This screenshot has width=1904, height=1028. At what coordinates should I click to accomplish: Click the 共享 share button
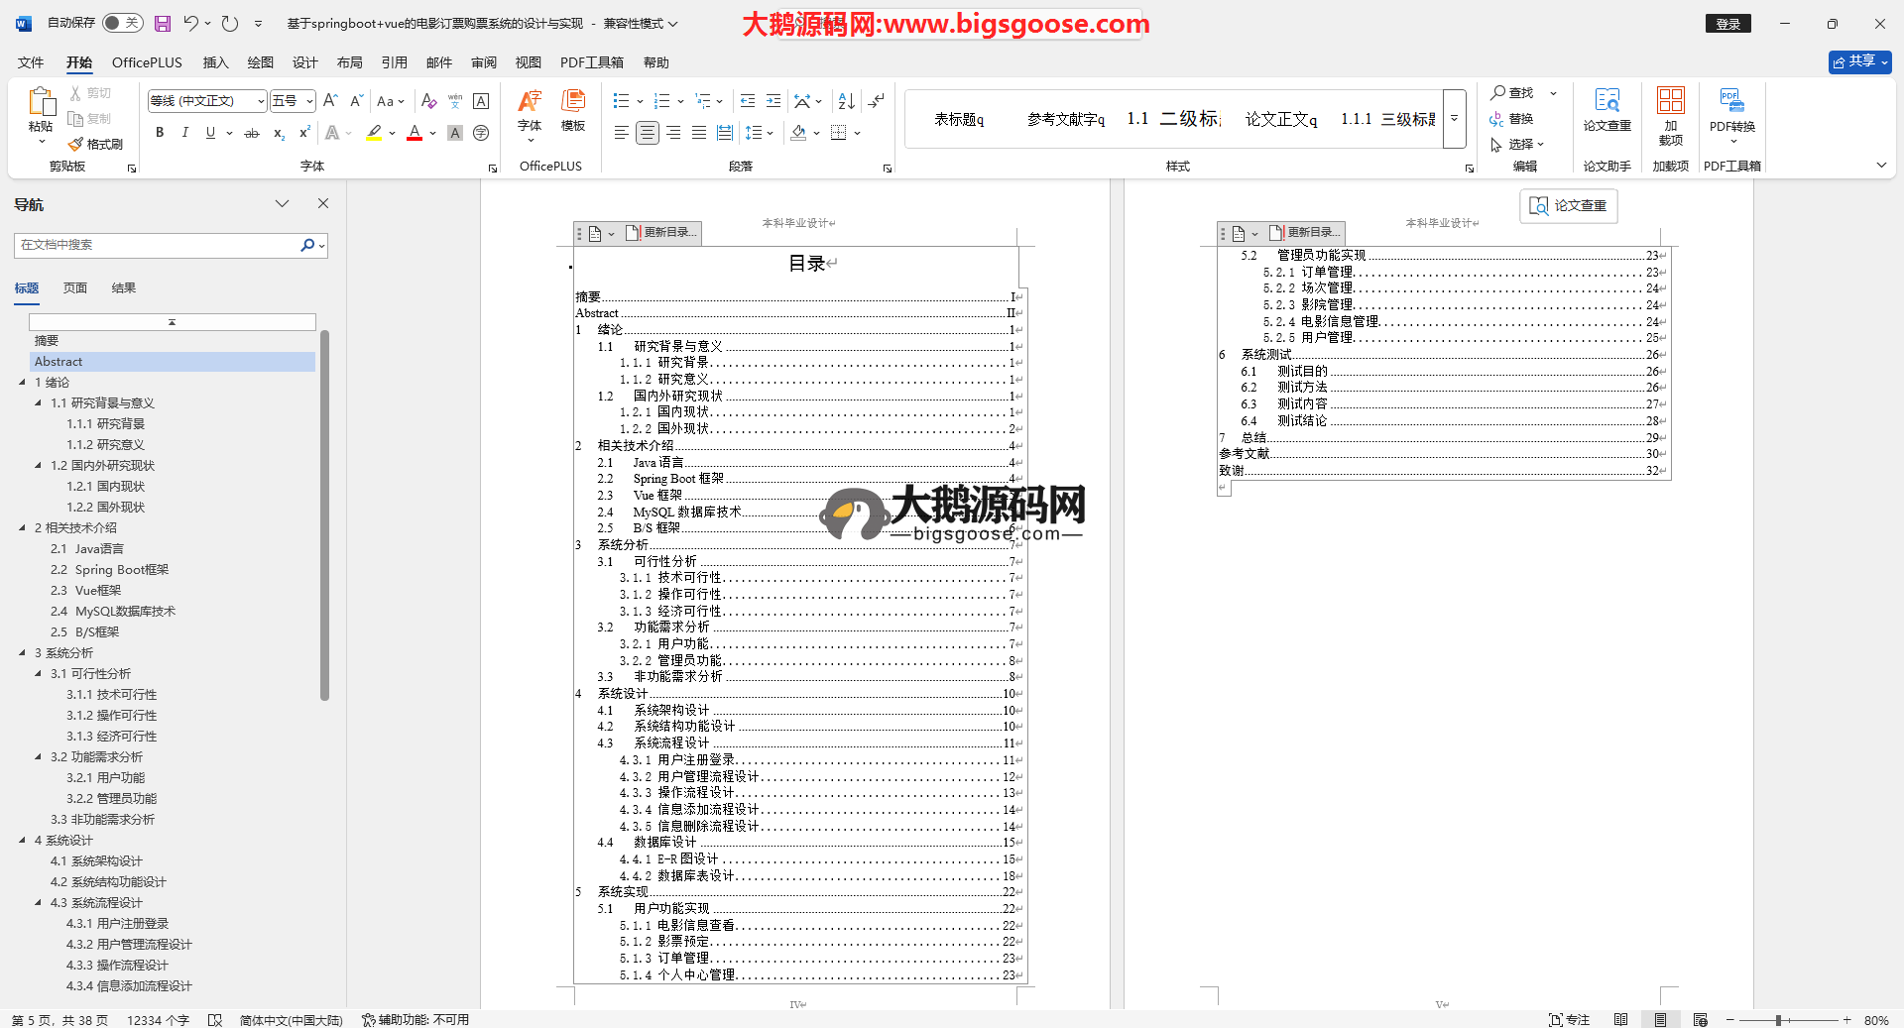(x=1858, y=61)
